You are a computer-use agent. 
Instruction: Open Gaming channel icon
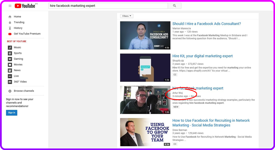click(x=10, y=59)
